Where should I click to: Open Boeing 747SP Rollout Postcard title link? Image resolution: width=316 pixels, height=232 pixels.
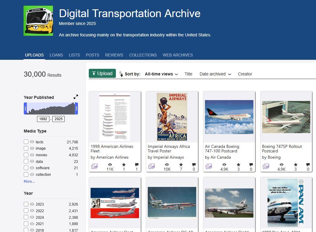tap(282, 149)
